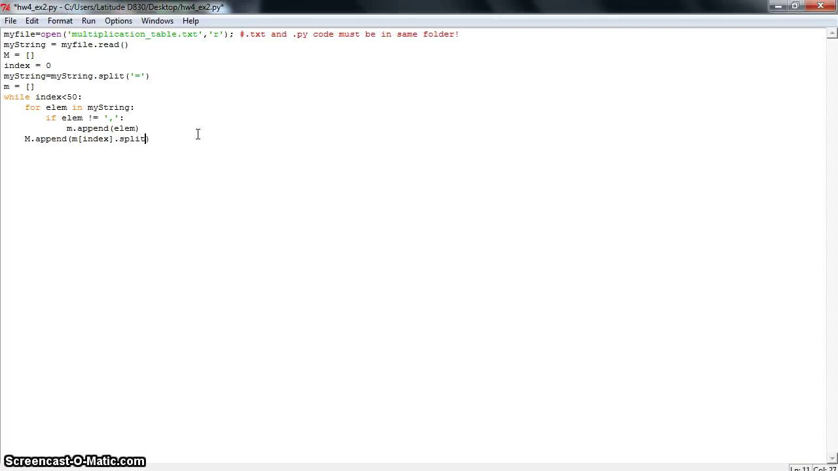
Task: Open the Options menu
Action: 118,21
